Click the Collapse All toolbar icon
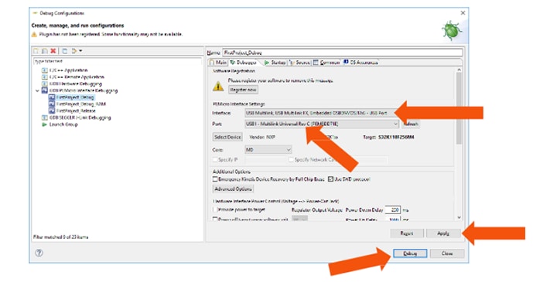The width and height of the screenshot is (557, 282). pos(65,51)
